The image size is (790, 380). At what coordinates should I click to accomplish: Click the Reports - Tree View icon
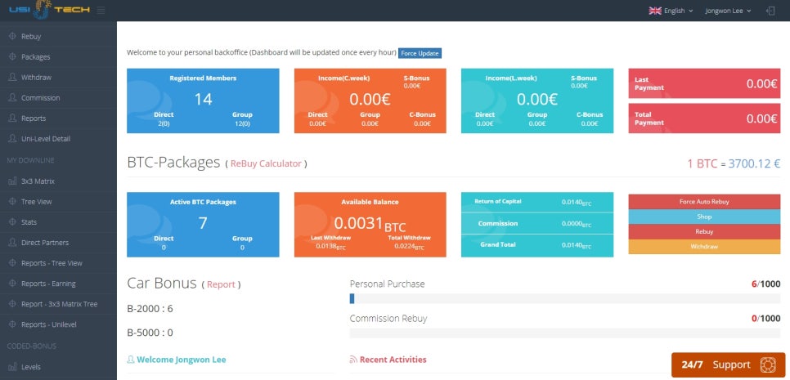click(x=12, y=263)
